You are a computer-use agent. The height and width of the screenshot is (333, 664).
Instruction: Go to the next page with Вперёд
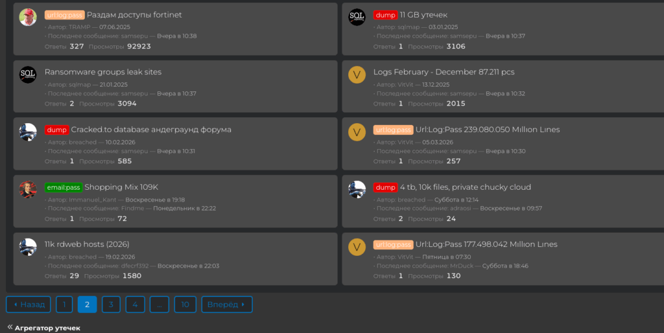coord(226,304)
